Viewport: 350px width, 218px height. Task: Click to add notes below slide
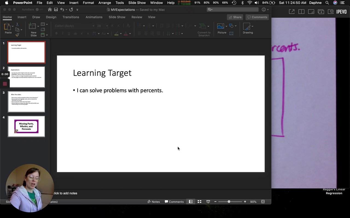click(65, 193)
